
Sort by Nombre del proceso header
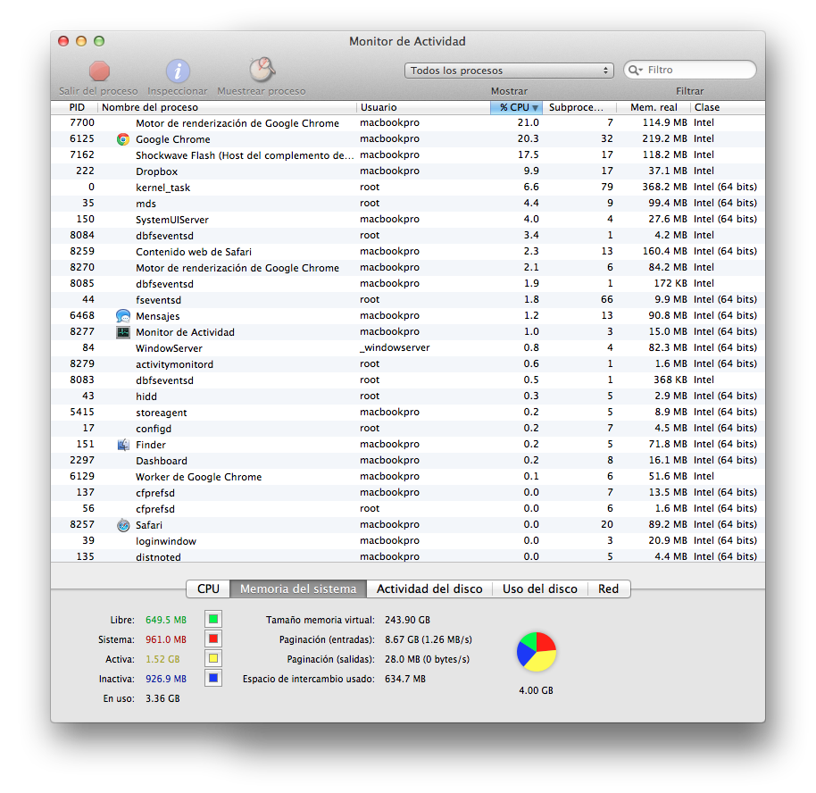tap(227, 107)
